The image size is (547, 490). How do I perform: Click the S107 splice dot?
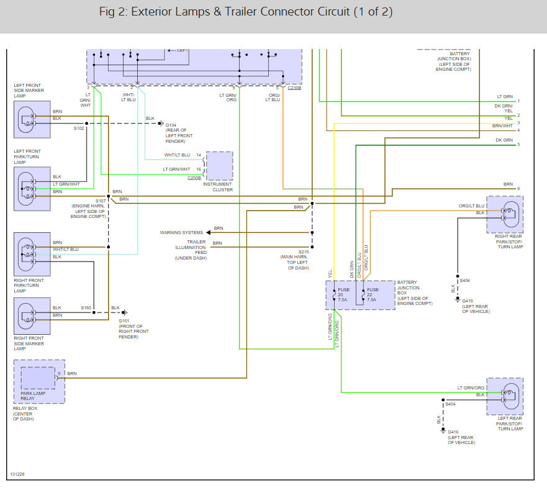[x=109, y=196]
